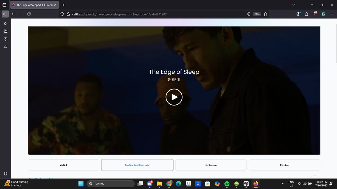This screenshot has height=189, width=337.
Task: Open sidebar customization settings gear
Action: (x=5, y=174)
